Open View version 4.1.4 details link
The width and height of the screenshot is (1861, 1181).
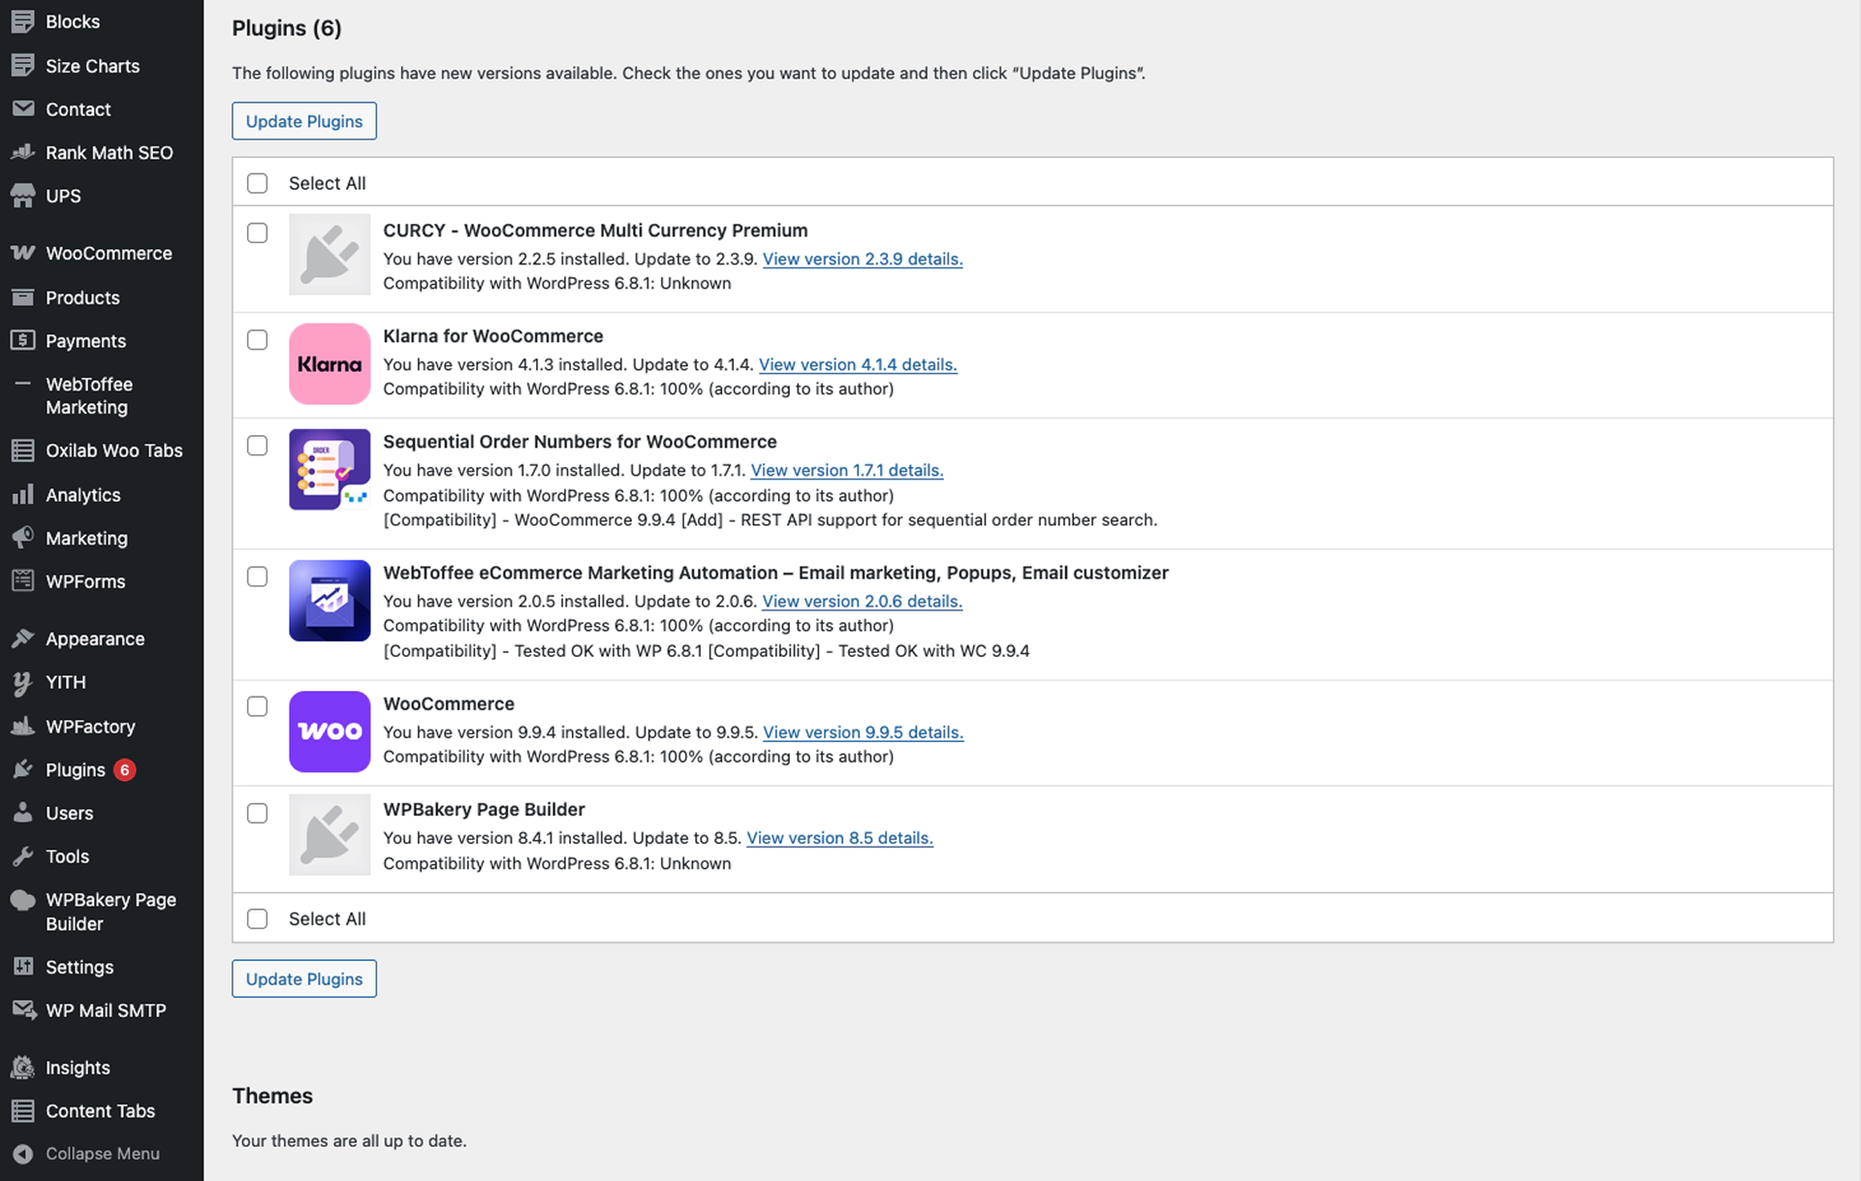[x=858, y=364]
